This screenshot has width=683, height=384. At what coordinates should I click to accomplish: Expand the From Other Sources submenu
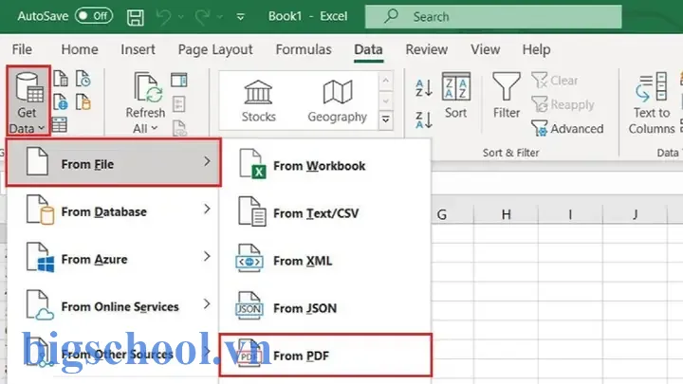click(113, 353)
